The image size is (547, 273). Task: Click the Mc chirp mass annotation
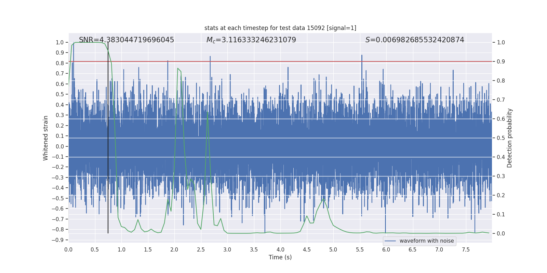pyautogui.click(x=251, y=40)
